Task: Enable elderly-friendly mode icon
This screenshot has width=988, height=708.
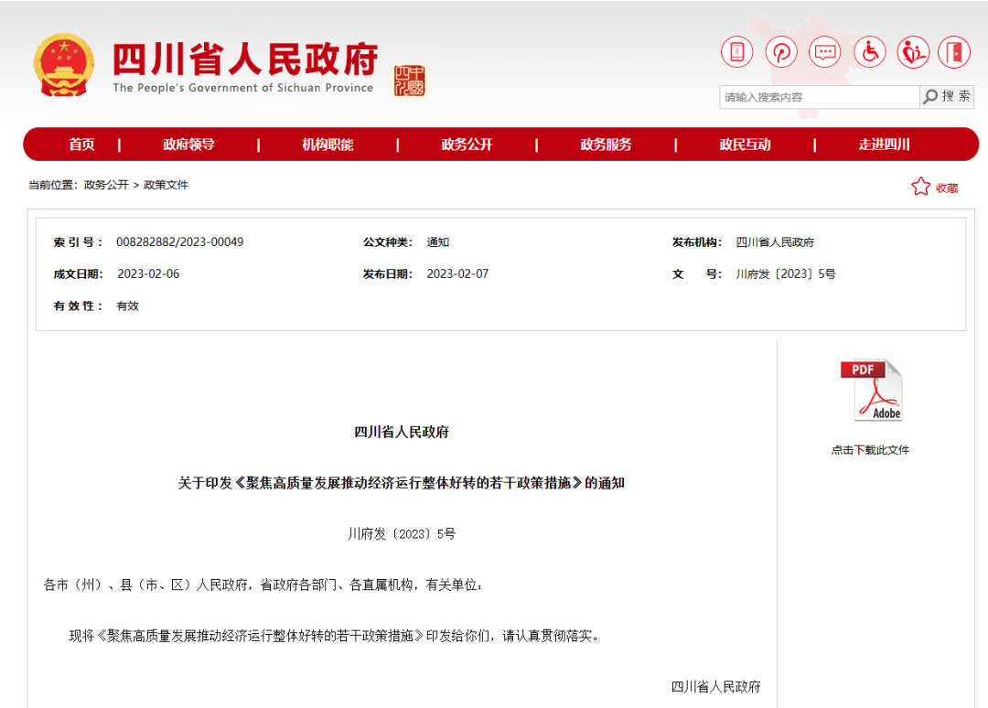Action: click(x=913, y=52)
